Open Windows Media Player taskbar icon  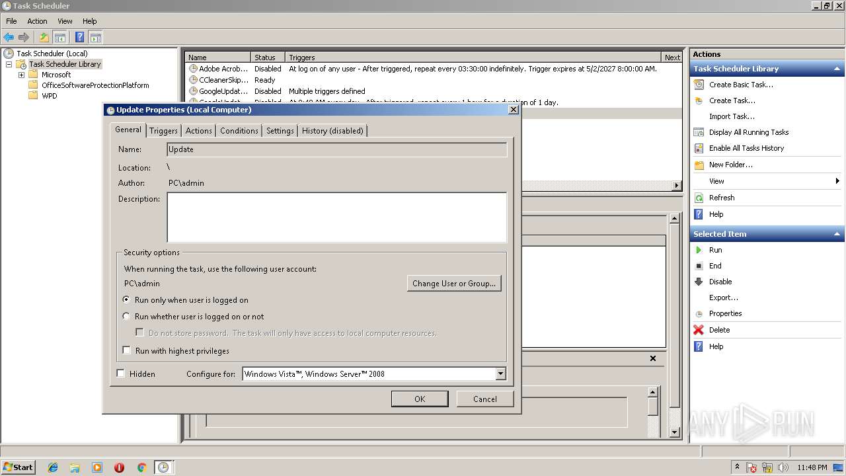[x=97, y=467]
